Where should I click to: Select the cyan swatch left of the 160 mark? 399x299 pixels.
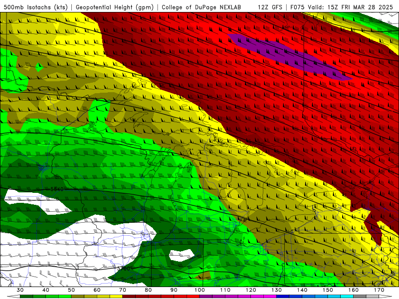pyautogui.click(x=347, y=297)
